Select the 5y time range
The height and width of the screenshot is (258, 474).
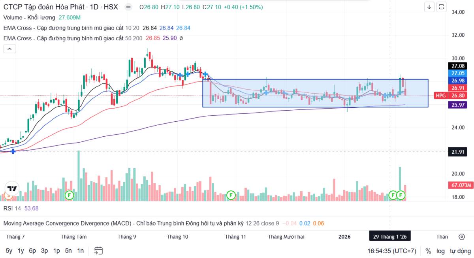(x=9, y=250)
